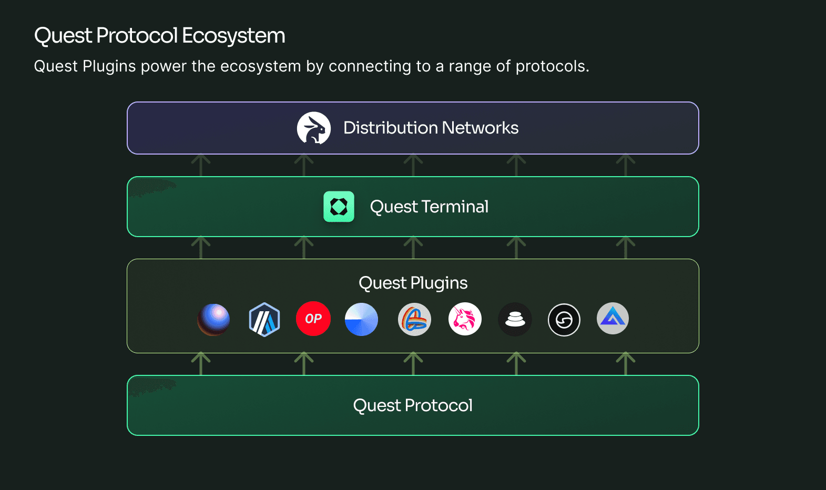Select the Quest Protocol base layer
The image size is (826, 490).
[x=413, y=405]
